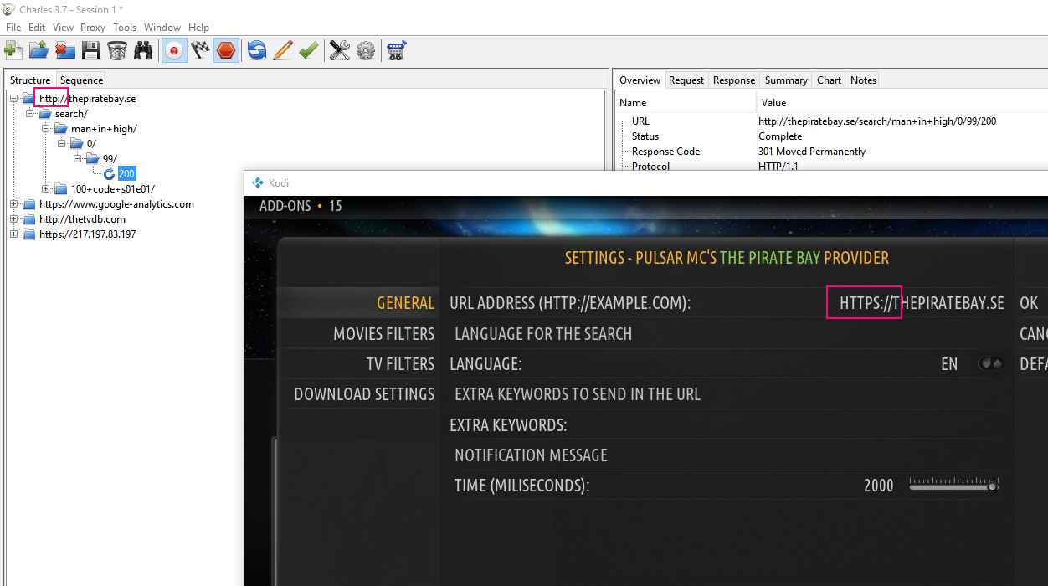Collapse the http://thepiratebay.se tree node

pos(14,99)
